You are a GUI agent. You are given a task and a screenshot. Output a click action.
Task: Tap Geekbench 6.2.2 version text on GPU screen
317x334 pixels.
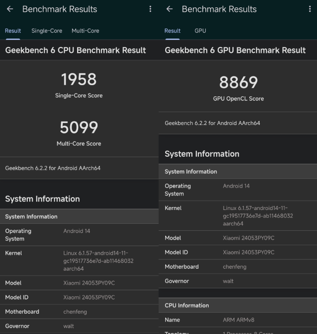(212, 123)
